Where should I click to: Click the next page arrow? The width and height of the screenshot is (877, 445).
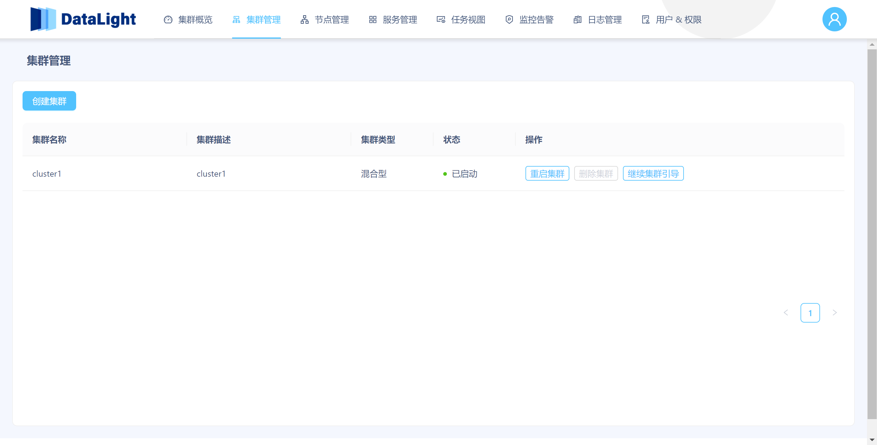(834, 313)
